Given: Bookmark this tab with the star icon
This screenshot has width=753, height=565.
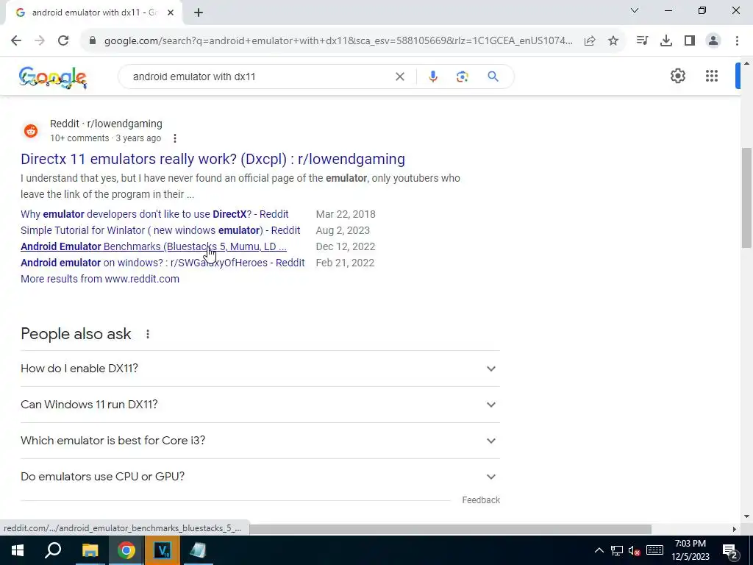Looking at the screenshot, I should (613, 41).
